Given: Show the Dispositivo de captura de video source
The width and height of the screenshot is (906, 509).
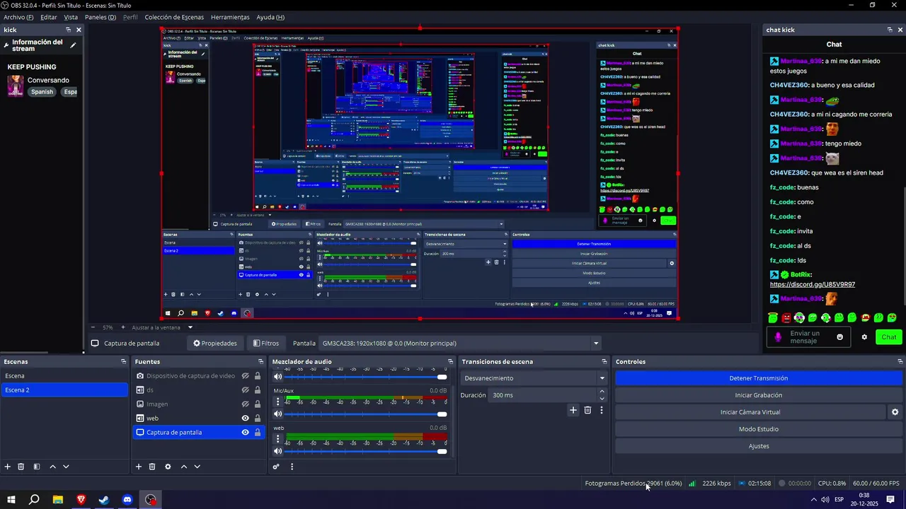Looking at the screenshot, I should pos(246,376).
